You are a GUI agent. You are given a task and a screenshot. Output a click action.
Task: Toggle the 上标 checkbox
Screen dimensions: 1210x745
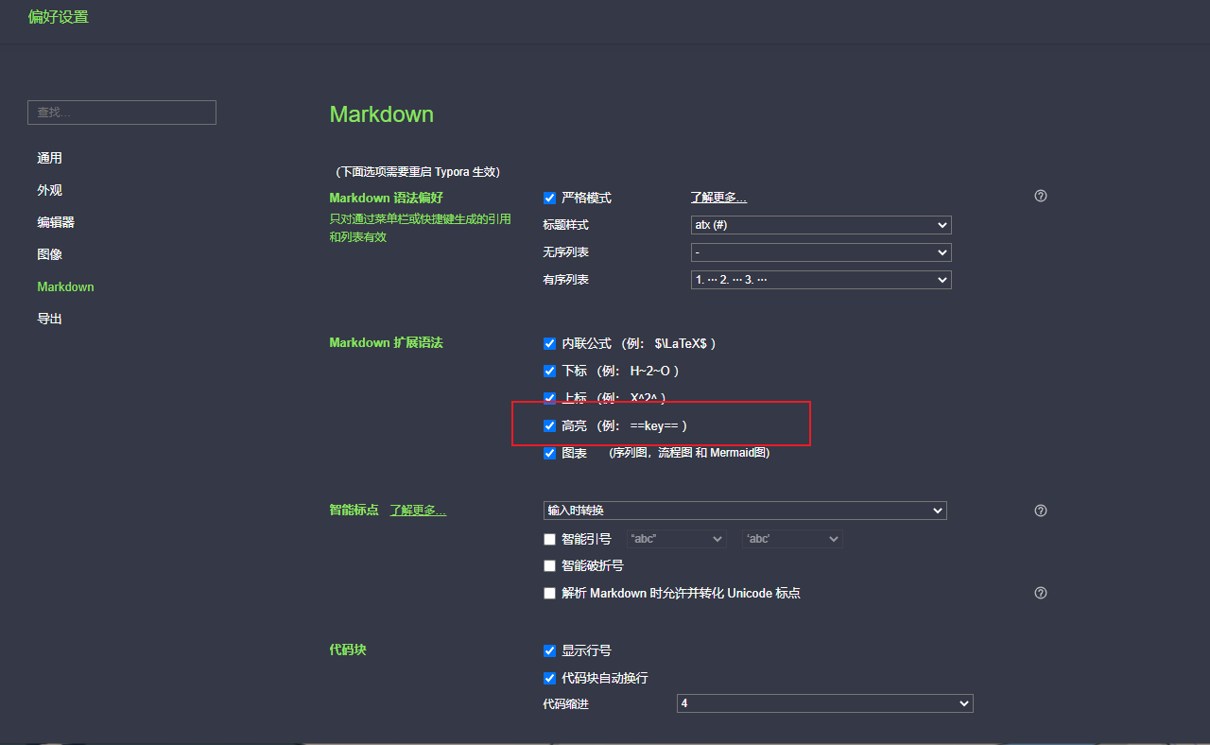[x=549, y=398]
